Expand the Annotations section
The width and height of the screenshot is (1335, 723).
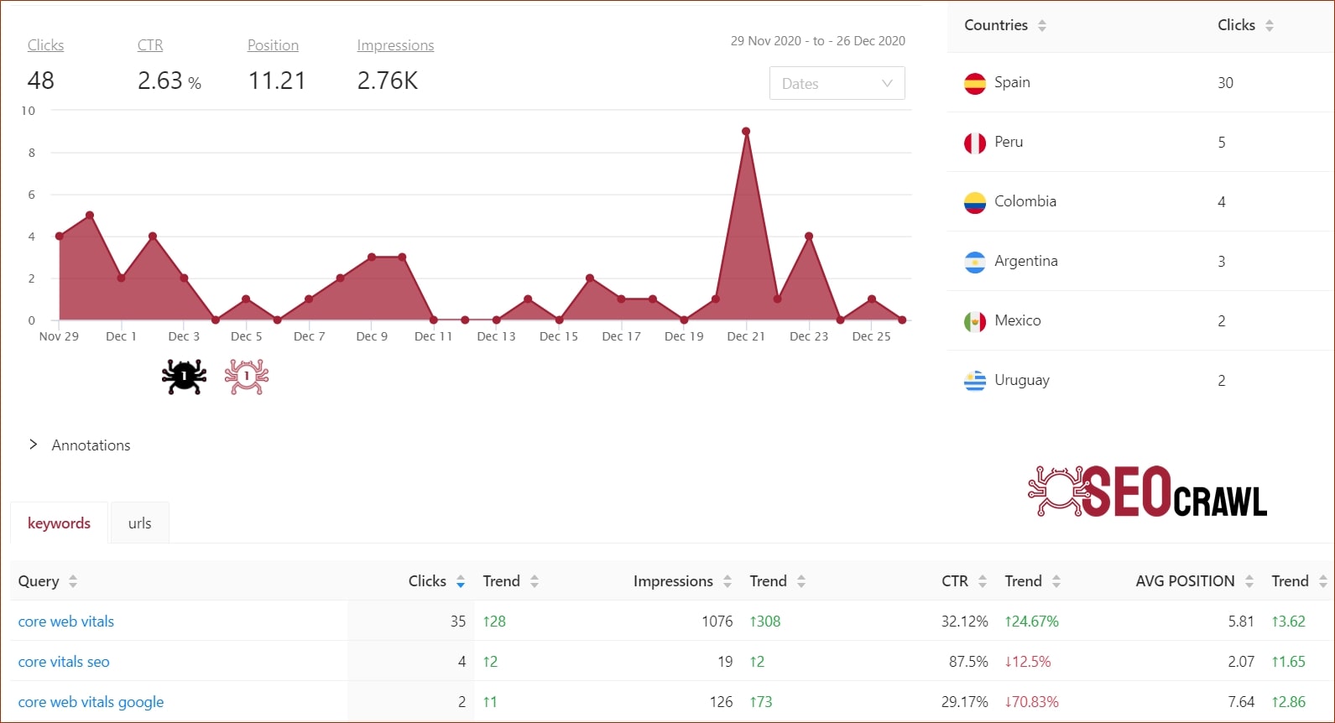click(x=80, y=445)
